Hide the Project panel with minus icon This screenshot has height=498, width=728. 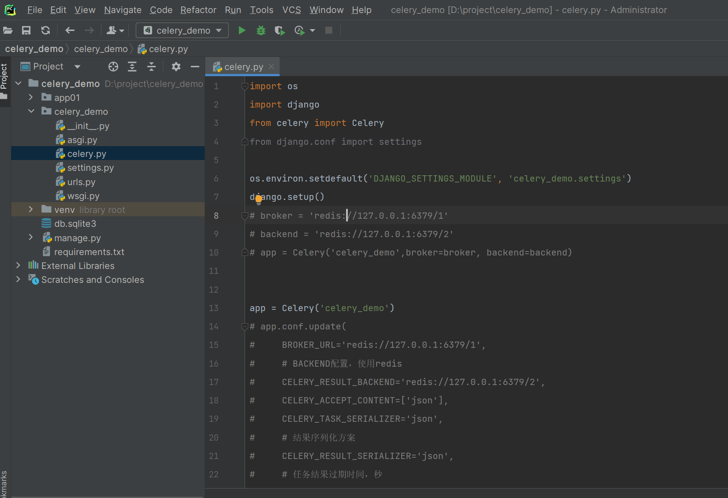195,67
